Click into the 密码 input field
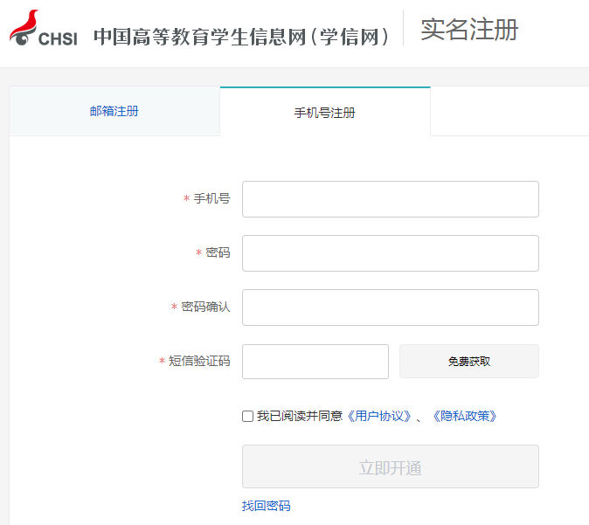This screenshot has height=525, width=589. click(x=391, y=253)
